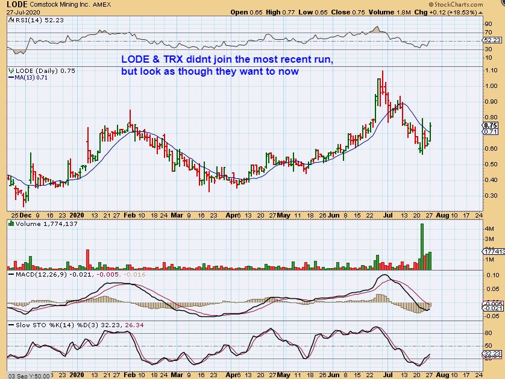Click the 'Aug' label on bottom date axis
Screen dimensions: 505x379
click(x=442, y=375)
